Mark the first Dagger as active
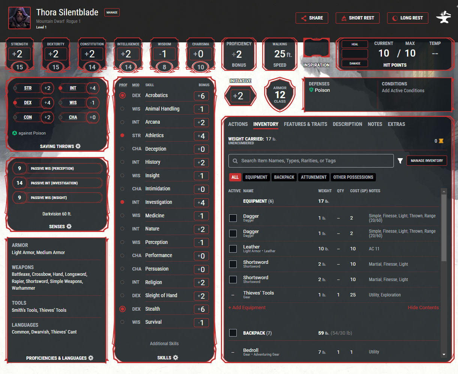This screenshot has width=458, height=374. point(233,218)
